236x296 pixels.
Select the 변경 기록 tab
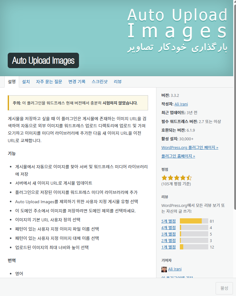point(77,82)
